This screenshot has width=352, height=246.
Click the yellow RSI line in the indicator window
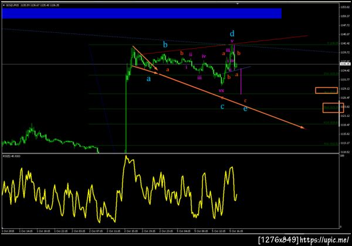(119, 190)
